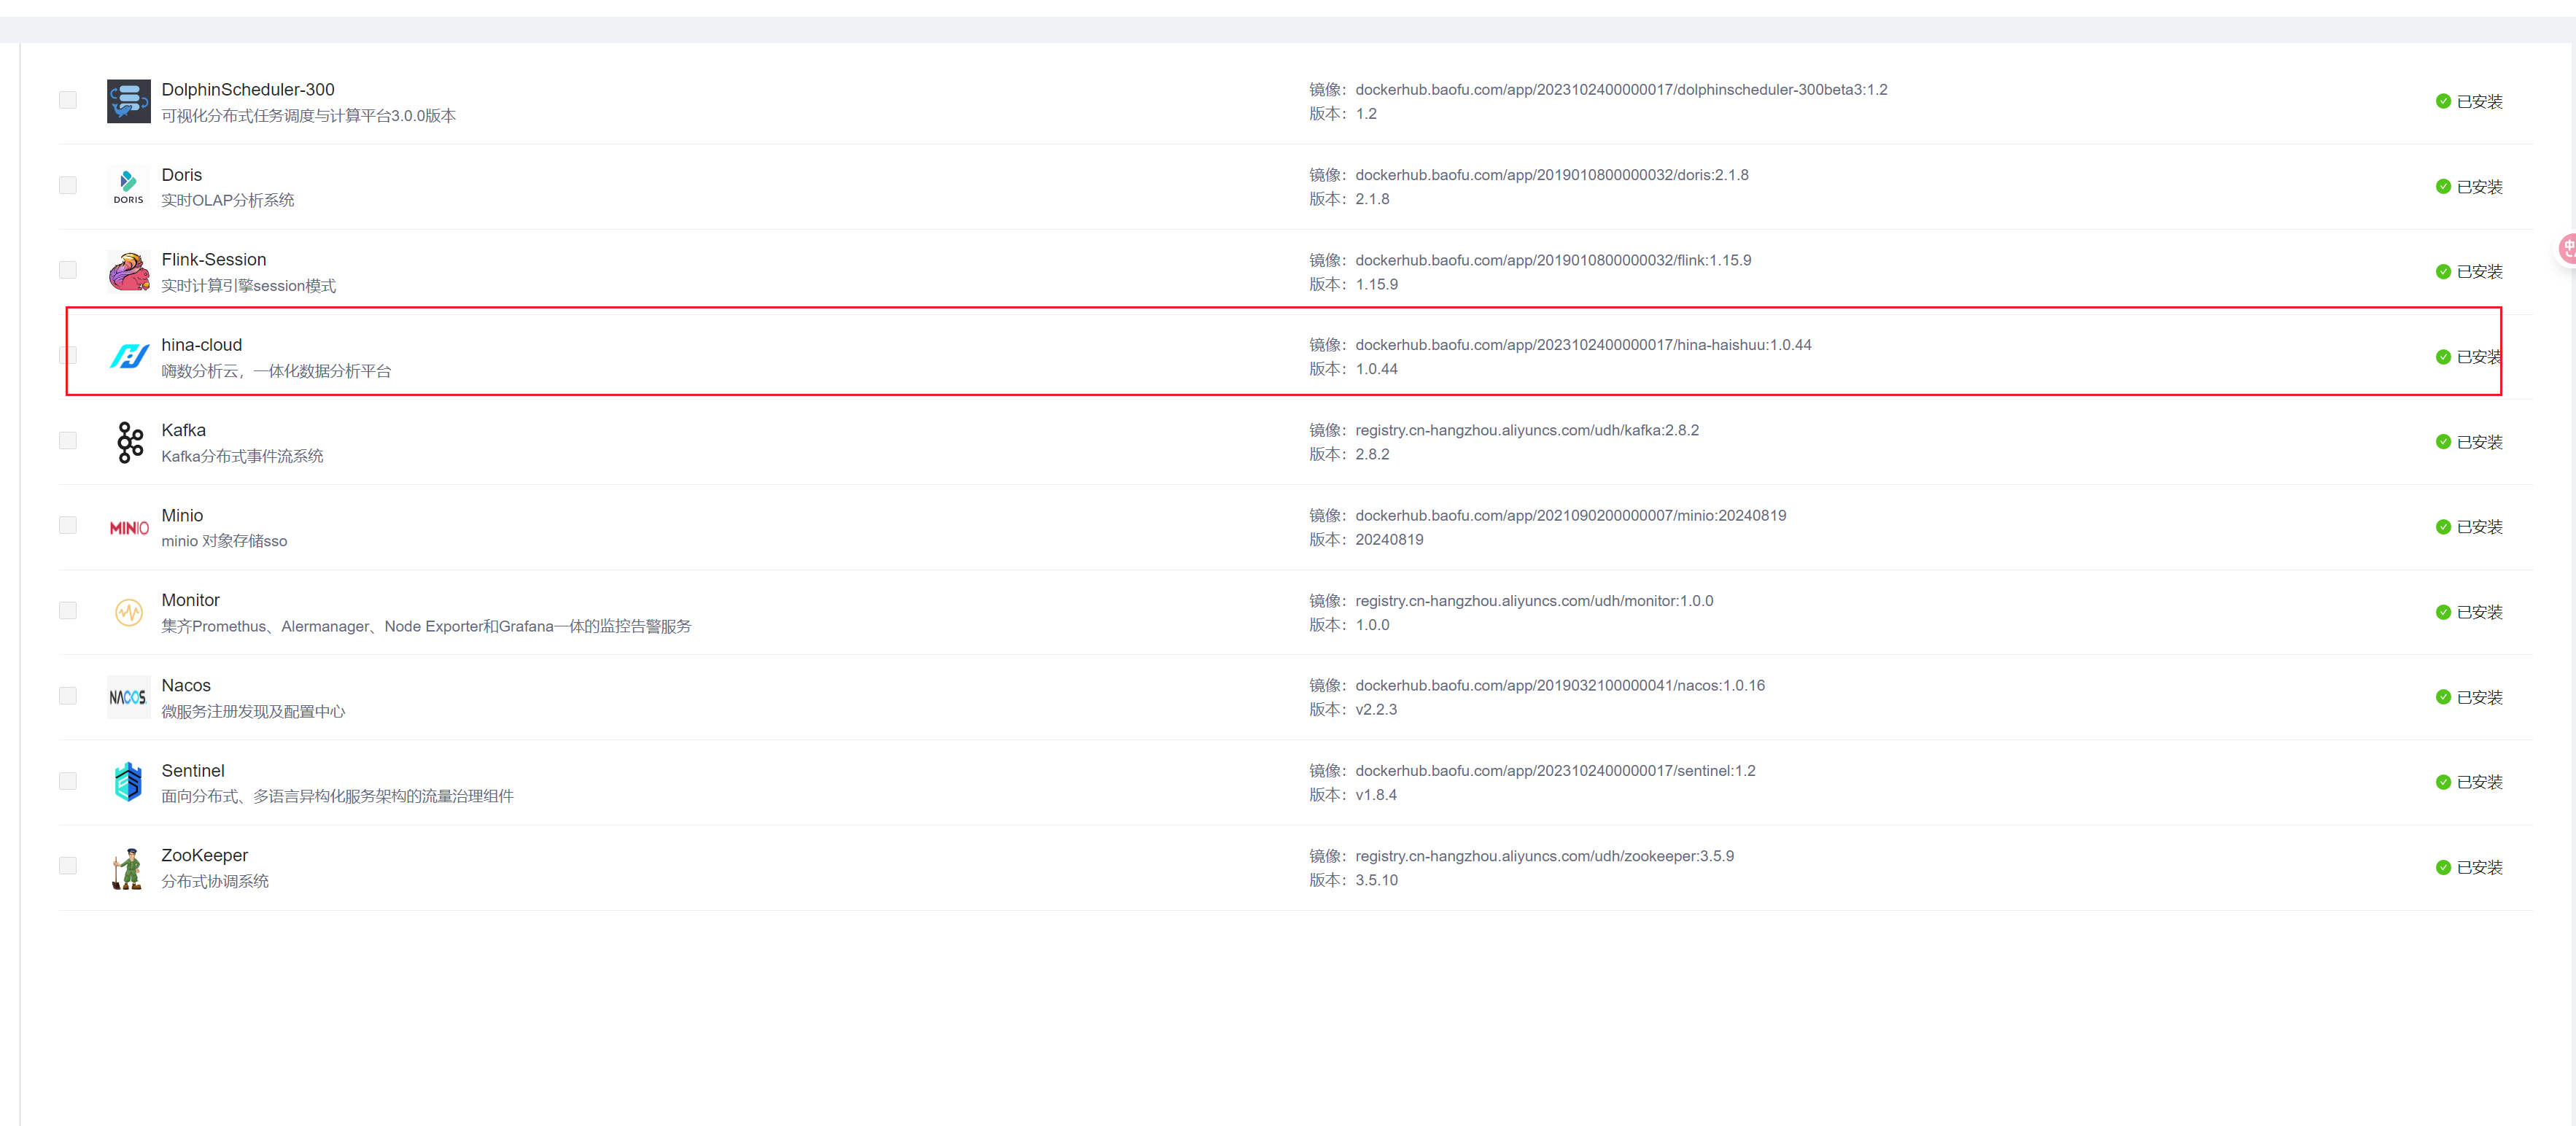Click the pink floating widget at right edge
The height and width of the screenshot is (1126, 2576).
click(x=2567, y=248)
